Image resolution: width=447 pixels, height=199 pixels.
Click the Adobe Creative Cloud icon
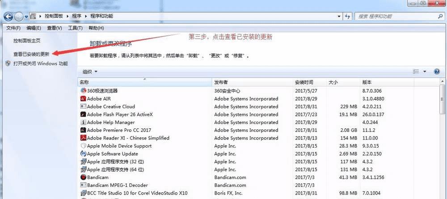click(83, 106)
